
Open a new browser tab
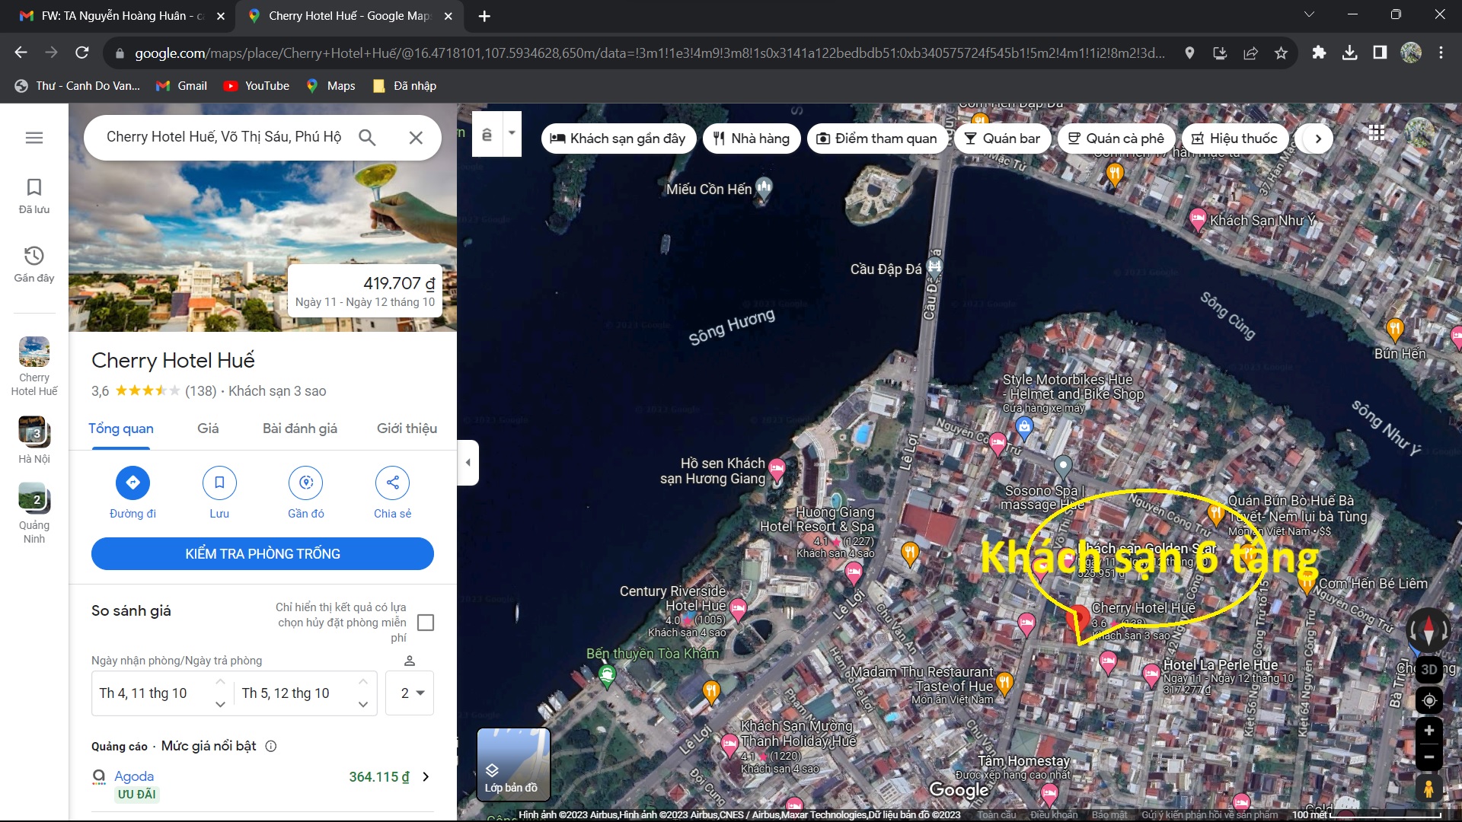(484, 16)
